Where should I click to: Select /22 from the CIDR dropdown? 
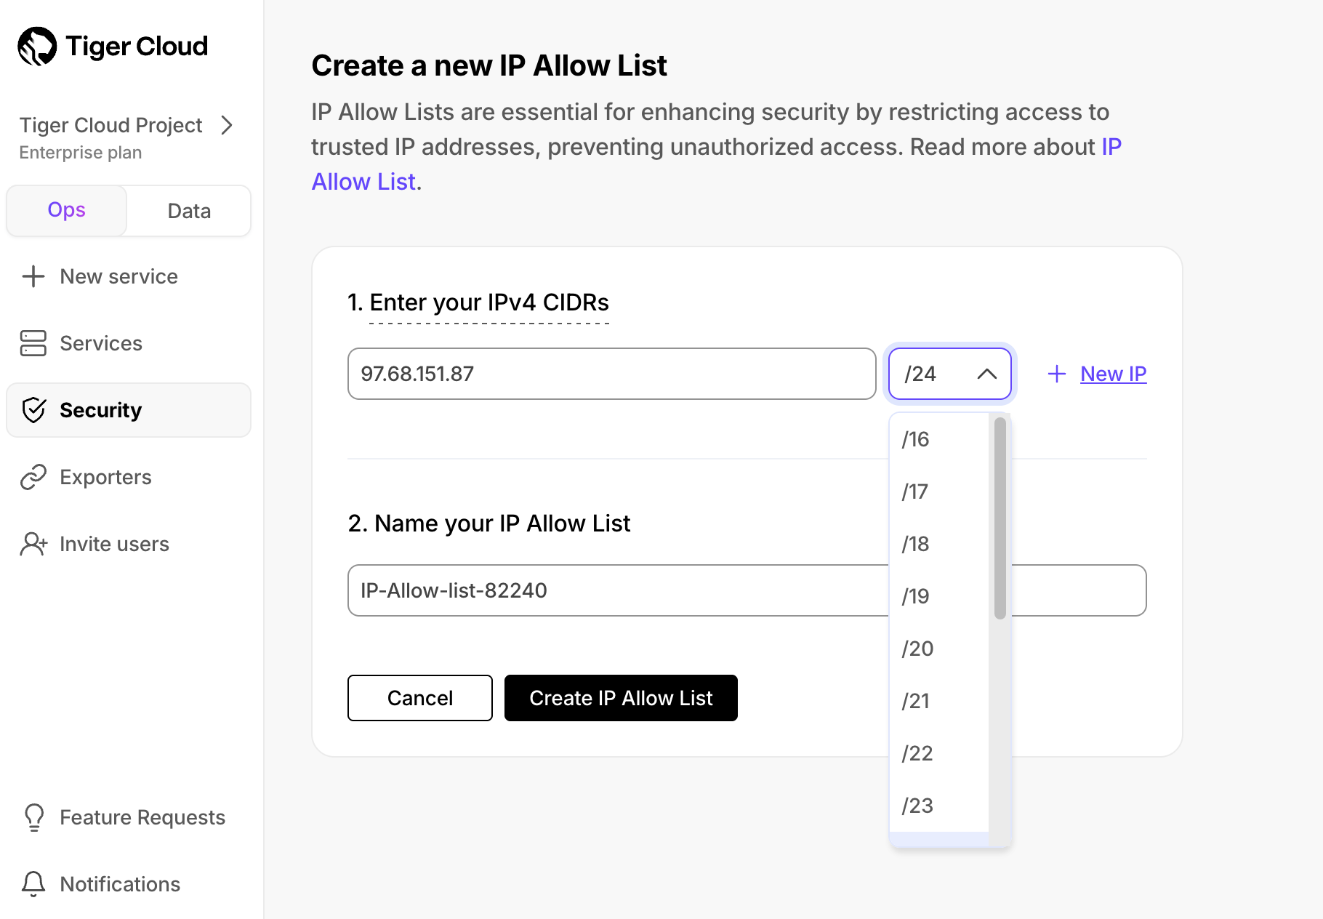point(939,753)
